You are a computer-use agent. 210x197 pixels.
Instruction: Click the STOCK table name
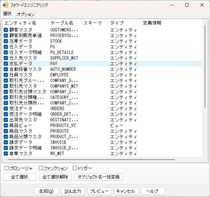pyautogui.click(x=56, y=41)
